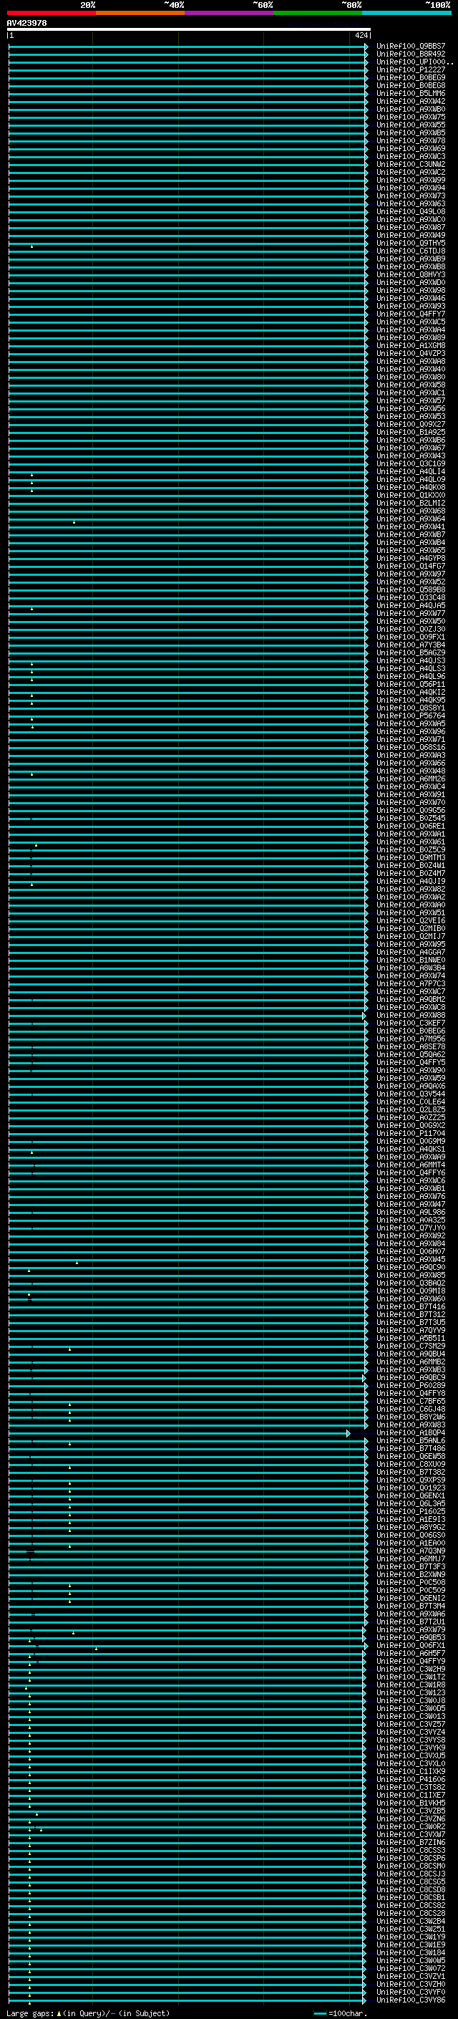Screen dimensions: 458x2019
Task: Click the alignment bar of UniRef100_C3VYF0
Action: click(x=186, y=1992)
